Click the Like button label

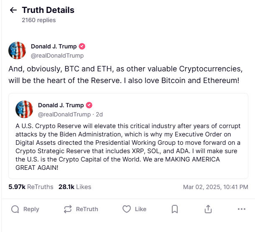(x=141, y=209)
